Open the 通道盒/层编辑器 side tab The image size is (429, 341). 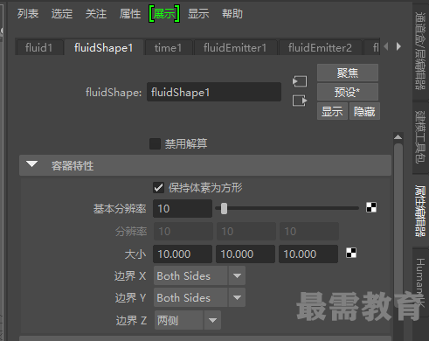[x=420, y=51]
